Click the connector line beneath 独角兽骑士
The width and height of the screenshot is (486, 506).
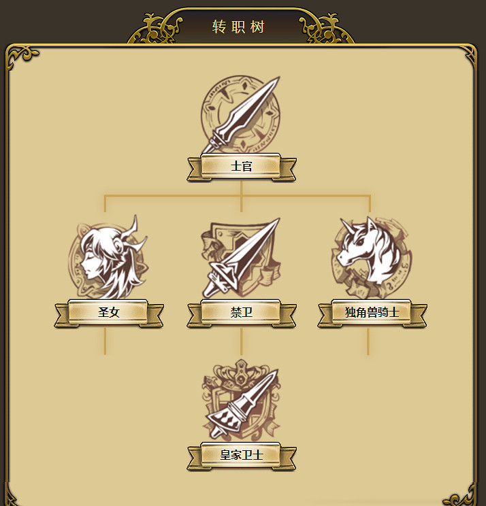[x=368, y=341]
